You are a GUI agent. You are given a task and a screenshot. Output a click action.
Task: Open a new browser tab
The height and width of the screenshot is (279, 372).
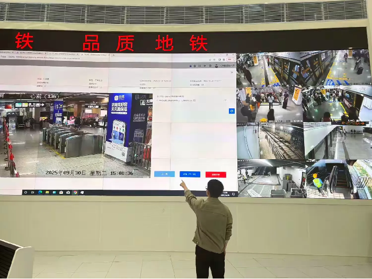click(x=113, y=55)
